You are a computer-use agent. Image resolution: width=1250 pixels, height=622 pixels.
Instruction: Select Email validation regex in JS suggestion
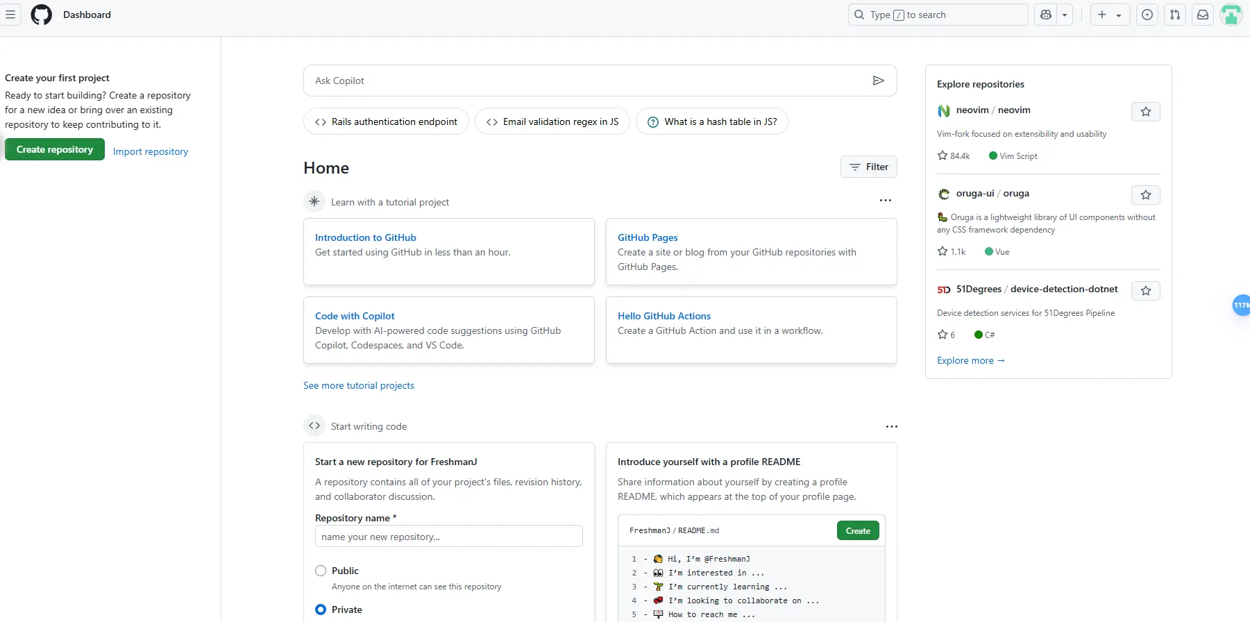coord(552,121)
